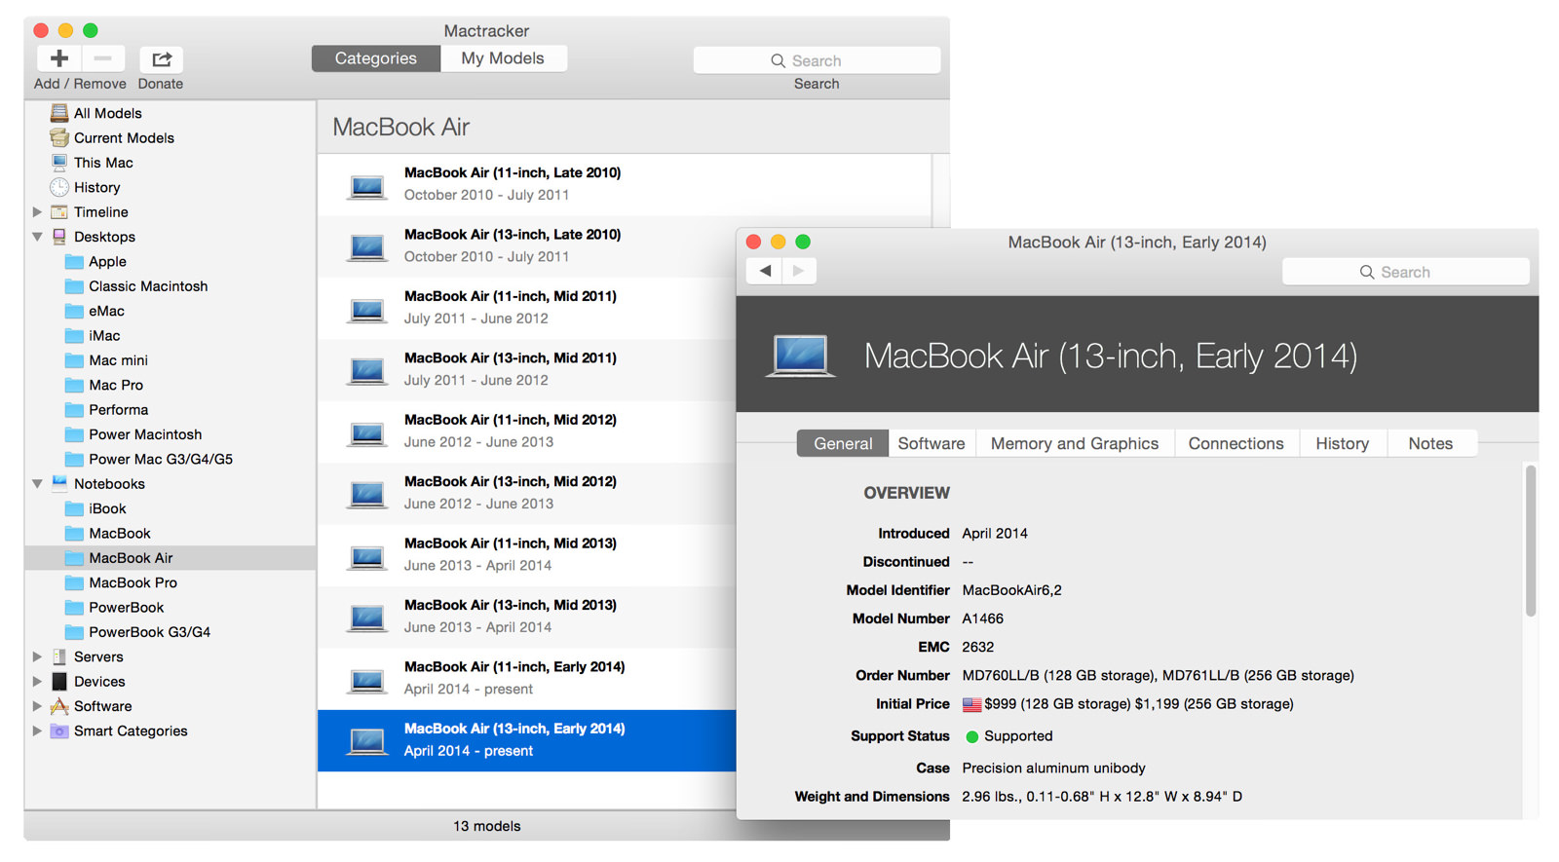Select MacBook Air (11-inch, Mid 2012) row

[x=527, y=431]
